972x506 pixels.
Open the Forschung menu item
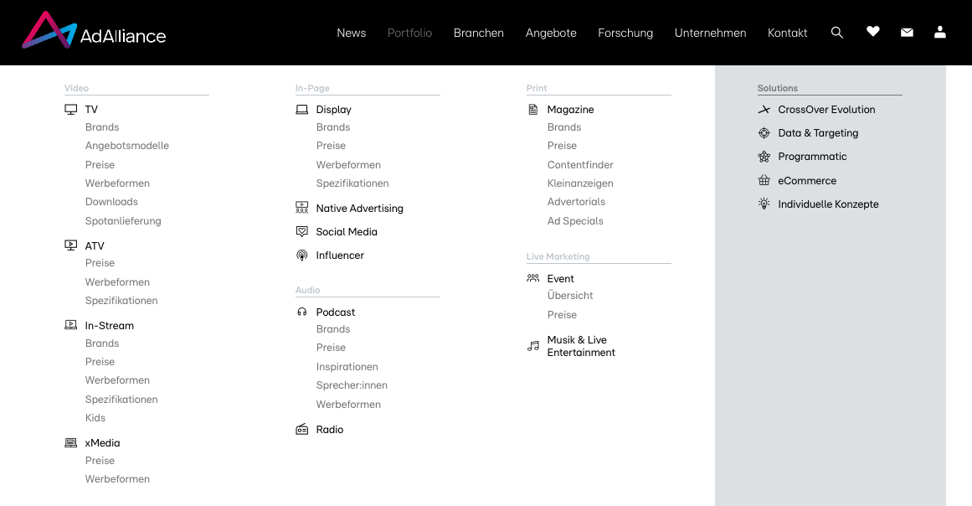coord(625,33)
